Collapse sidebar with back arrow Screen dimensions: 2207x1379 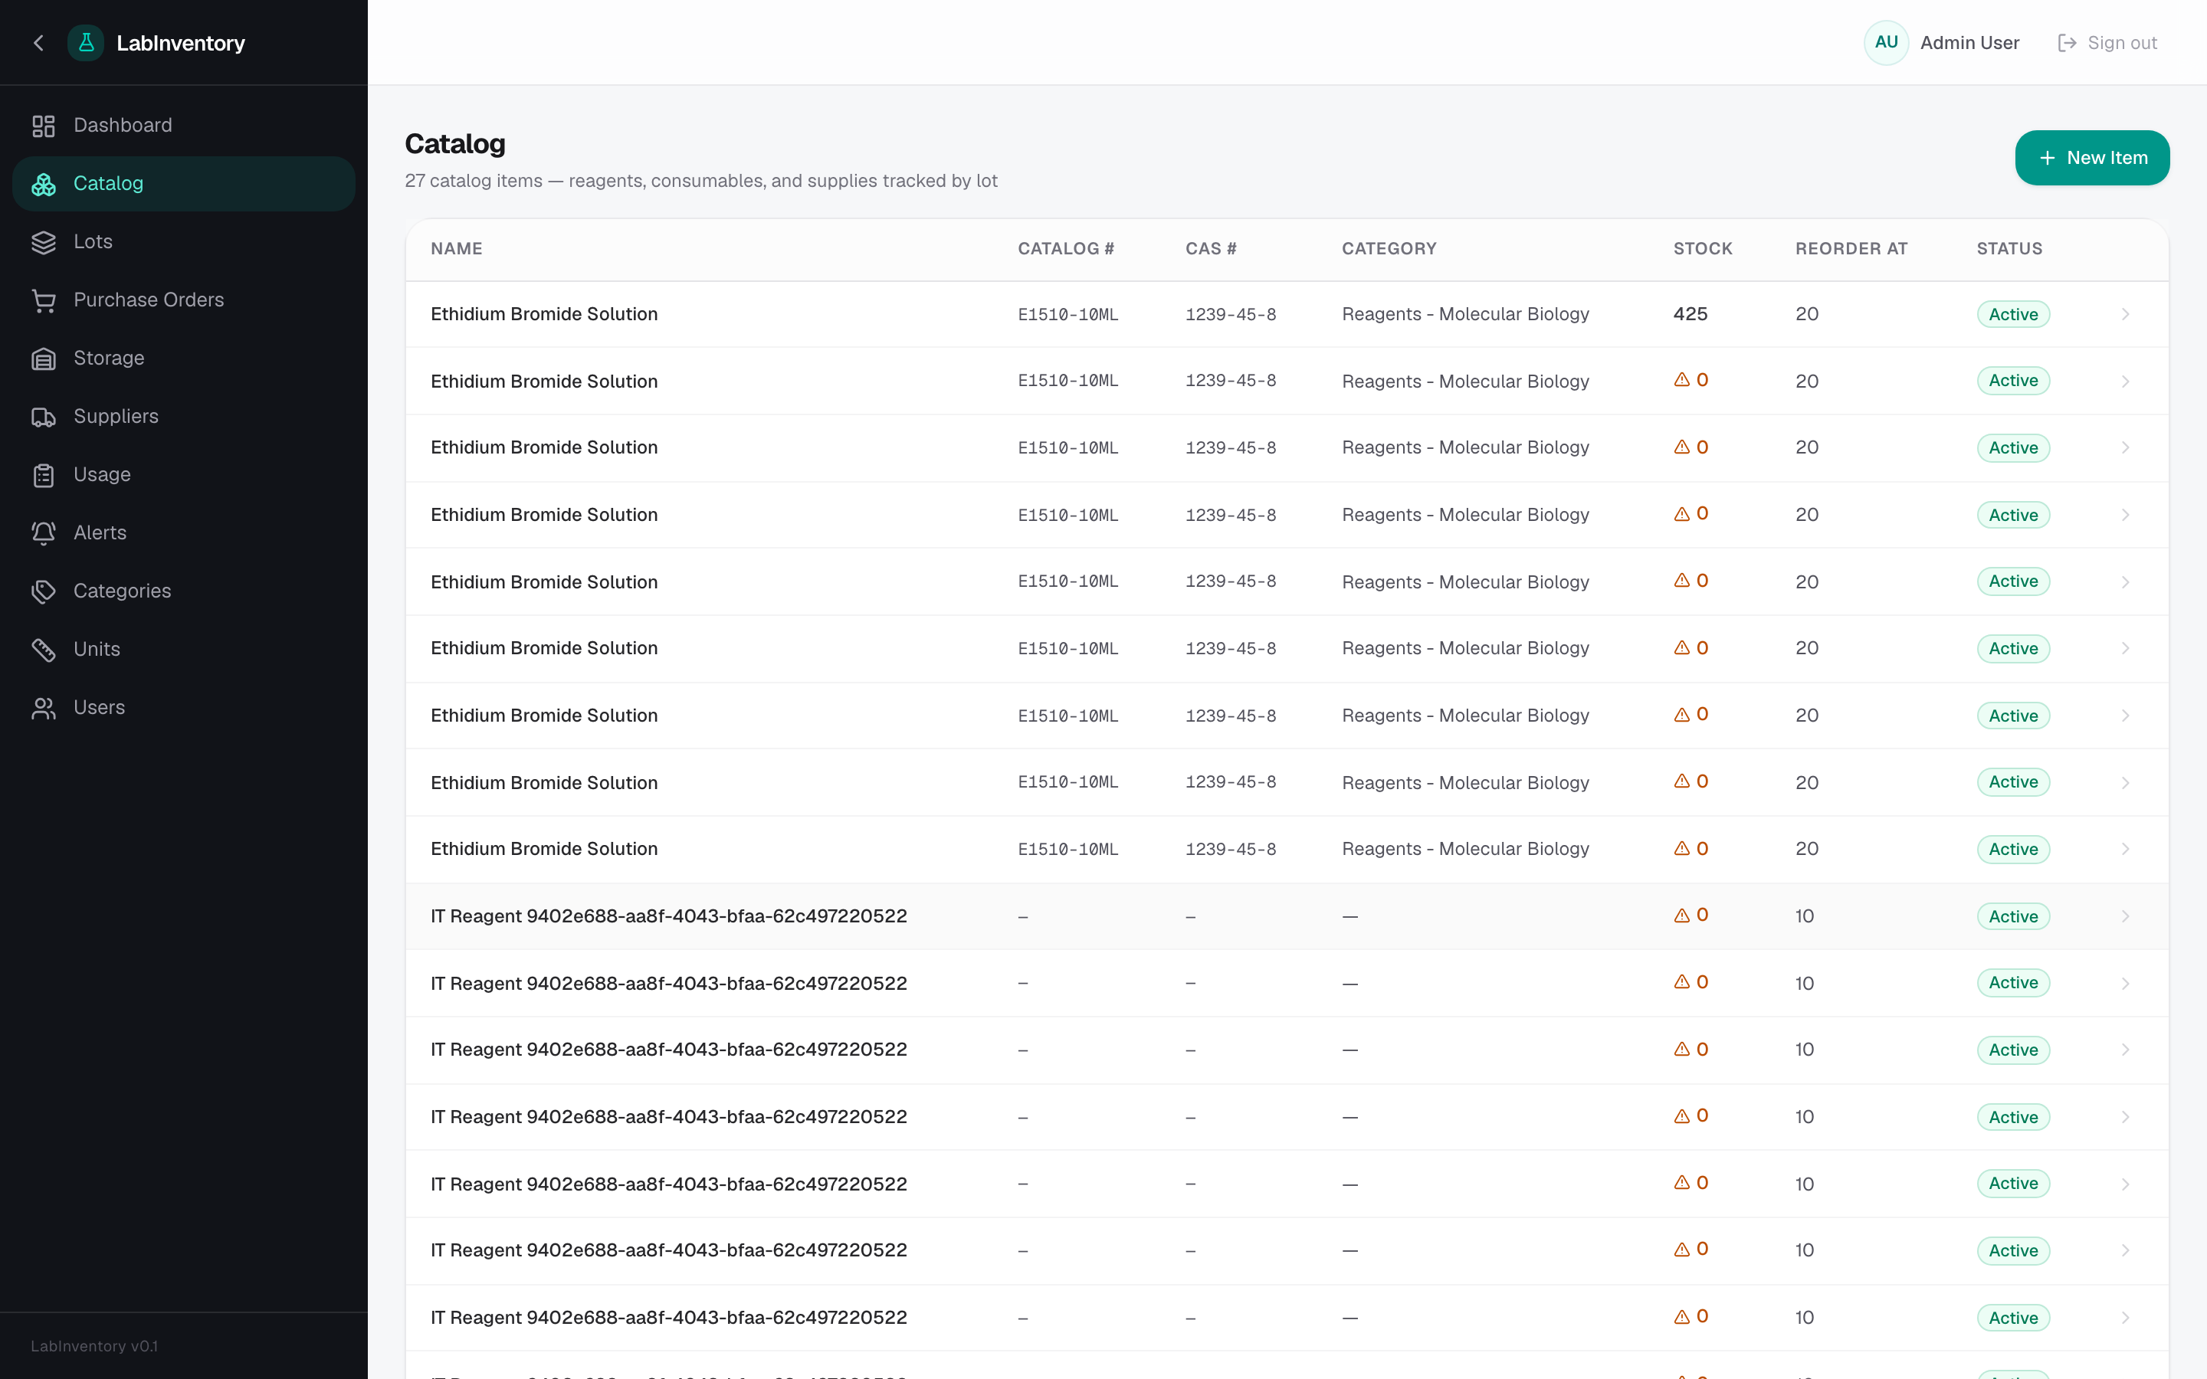pyautogui.click(x=38, y=43)
